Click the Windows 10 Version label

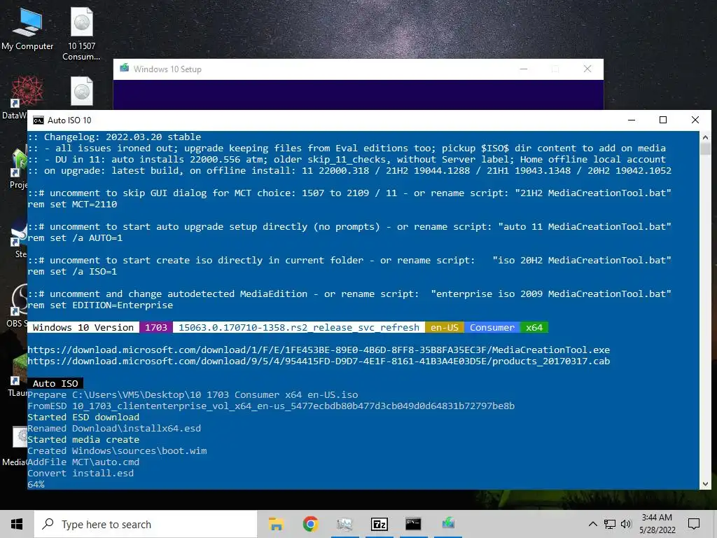[x=83, y=328]
